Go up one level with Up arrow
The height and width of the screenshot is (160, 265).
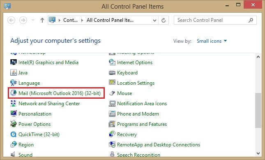pos(42,20)
